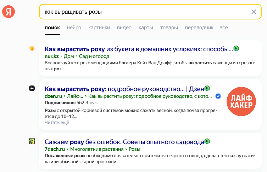The image size is (267, 172).
Task: Open the 'переводчик' tab
Action: click(199, 28)
